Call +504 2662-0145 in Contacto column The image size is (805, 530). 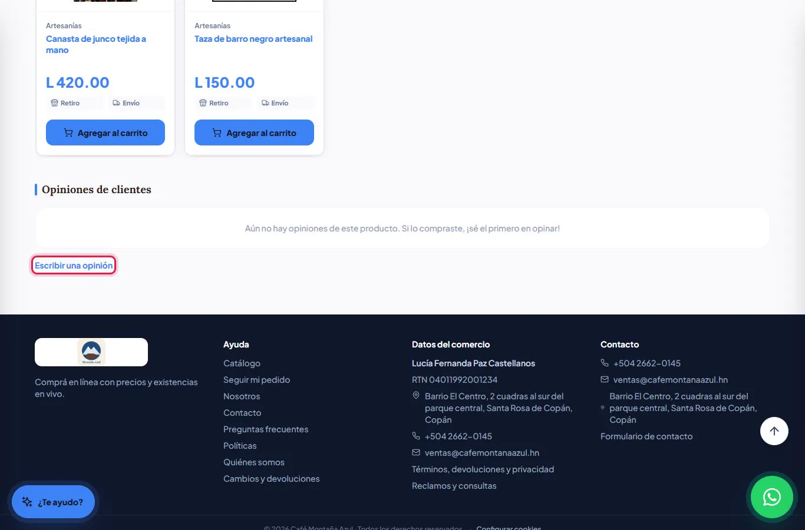click(646, 363)
